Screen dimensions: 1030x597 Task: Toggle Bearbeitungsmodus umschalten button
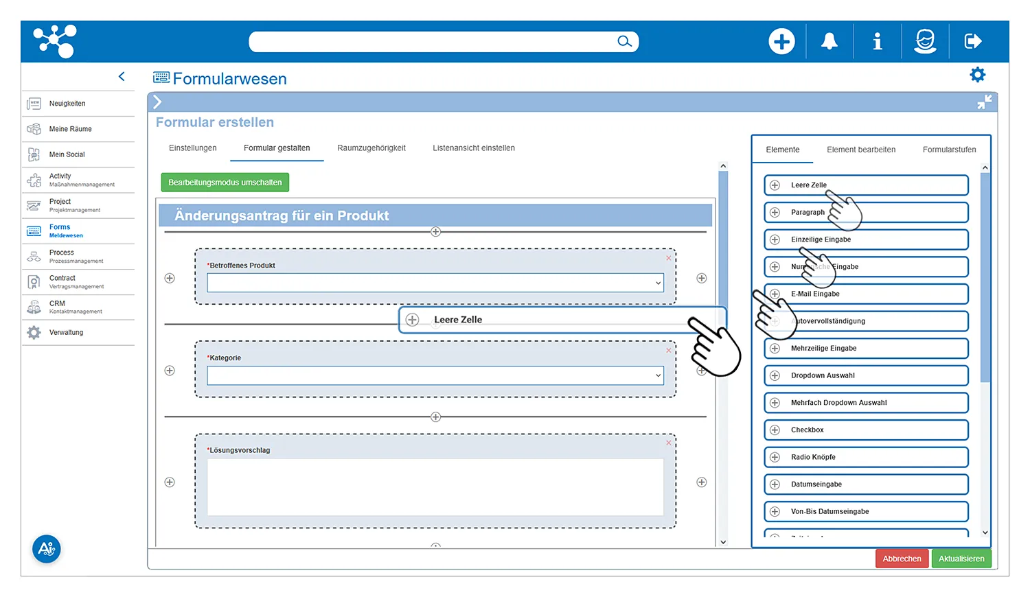click(x=225, y=183)
